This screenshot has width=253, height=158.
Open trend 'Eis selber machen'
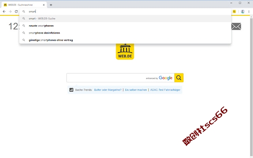[136, 90]
